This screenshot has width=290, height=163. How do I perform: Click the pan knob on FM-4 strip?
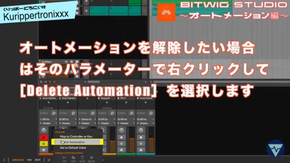coord(122,130)
